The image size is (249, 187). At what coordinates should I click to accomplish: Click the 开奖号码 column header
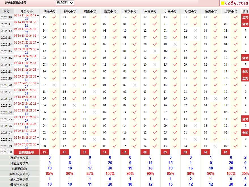click(26, 11)
